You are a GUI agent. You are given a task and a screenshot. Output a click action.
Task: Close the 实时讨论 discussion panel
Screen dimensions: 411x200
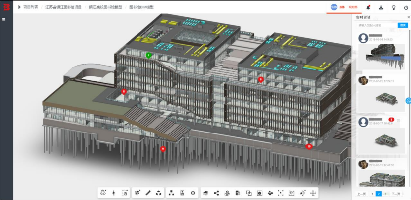coord(408,17)
